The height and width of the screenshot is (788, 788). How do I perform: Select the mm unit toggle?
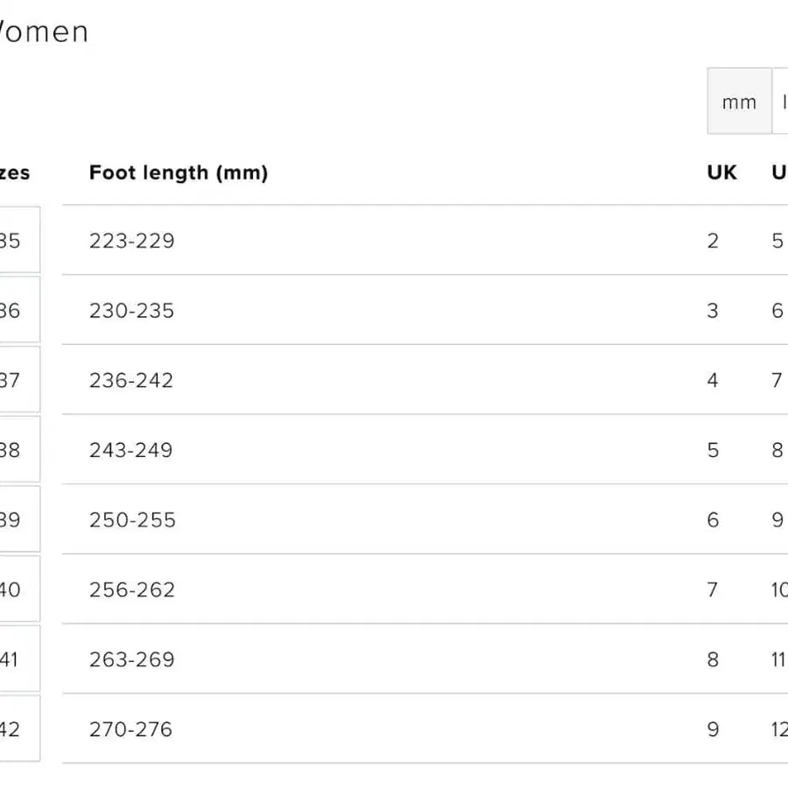[739, 102]
